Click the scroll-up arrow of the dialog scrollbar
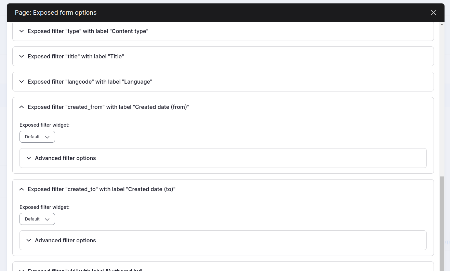The height and width of the screenshot is (271, 450). (442, 25)
